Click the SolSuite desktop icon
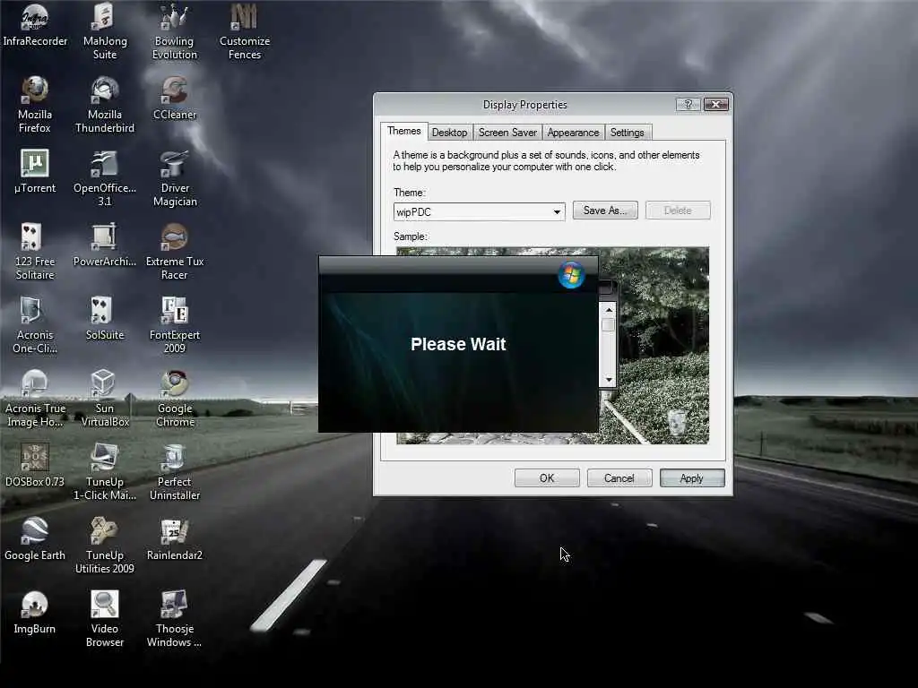This screenshot has width=918, height=688. point(105,319)
